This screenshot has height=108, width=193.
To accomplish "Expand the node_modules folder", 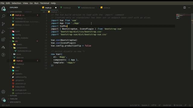I will (x=21, y=38).
